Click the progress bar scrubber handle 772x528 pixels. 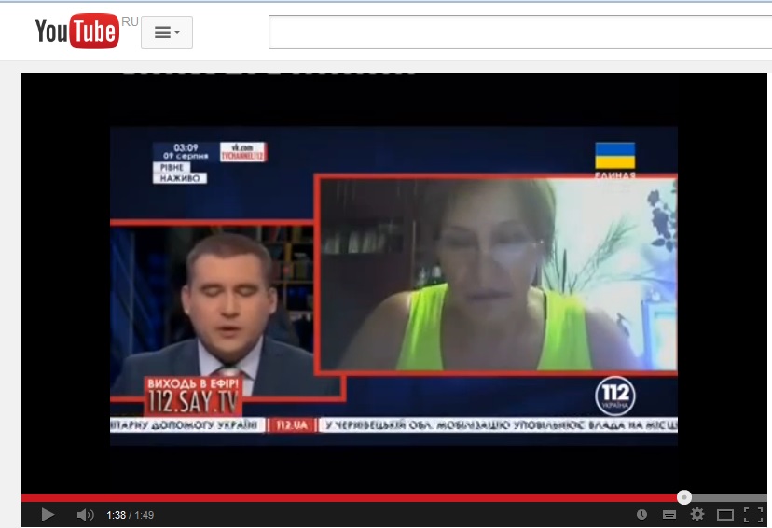[684, 497]
